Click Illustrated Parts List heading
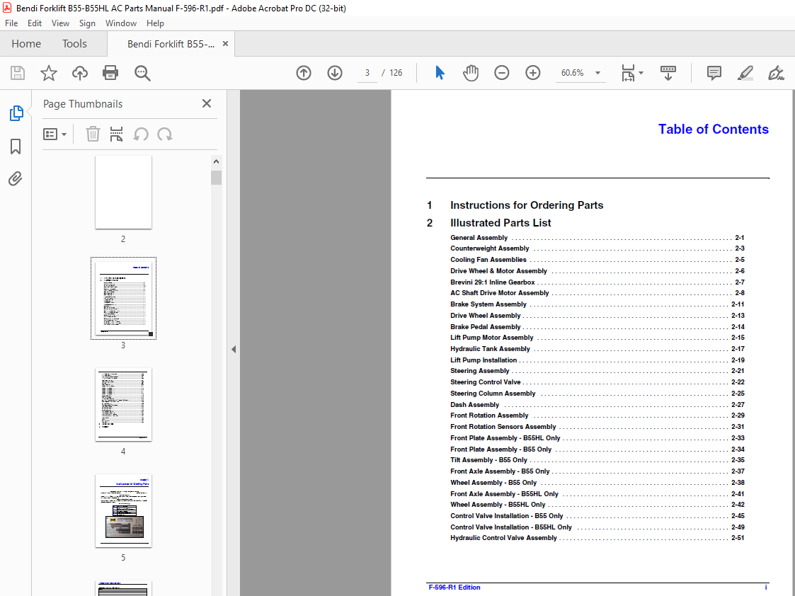The image size is (795, 596). (x=501, y=223)
